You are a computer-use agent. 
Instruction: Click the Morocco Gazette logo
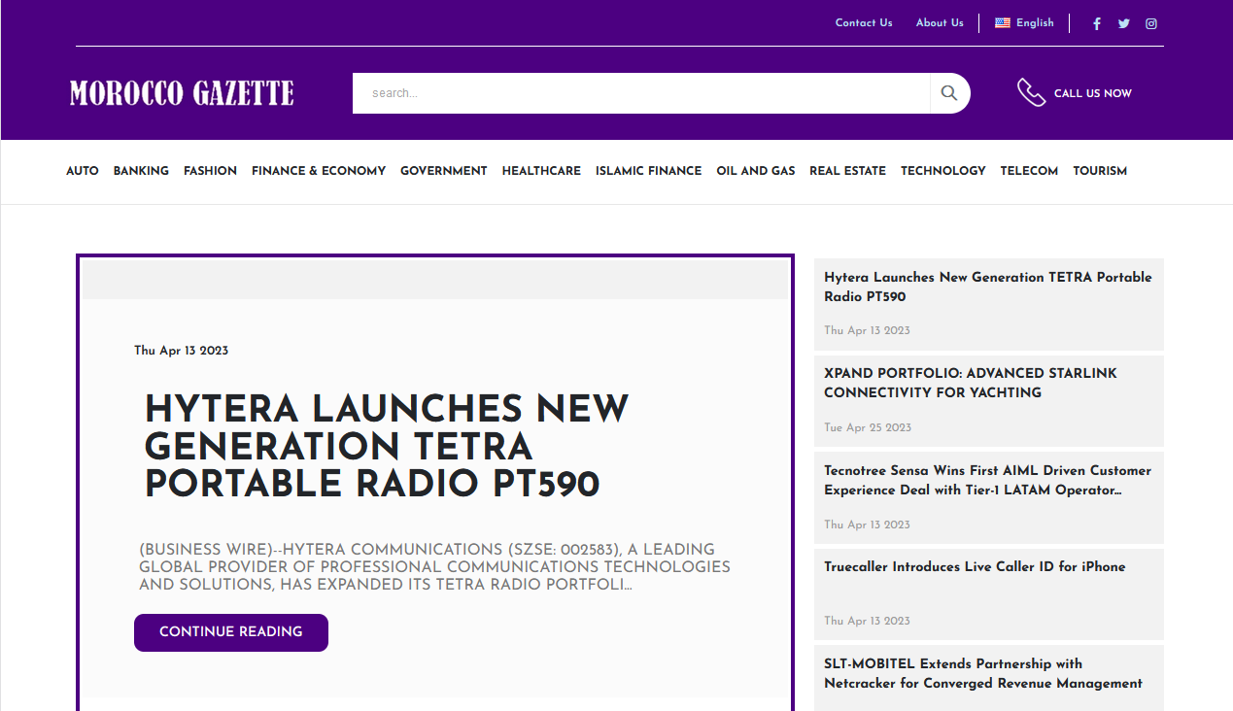[x=182, y=93]
